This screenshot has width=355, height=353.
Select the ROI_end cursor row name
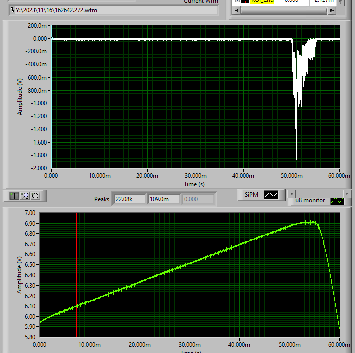tap(262, 1)
